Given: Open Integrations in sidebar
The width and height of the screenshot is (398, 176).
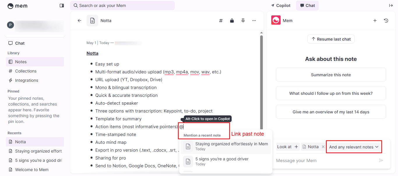Looking at the screenshot, I should click(x=35, y=80).
